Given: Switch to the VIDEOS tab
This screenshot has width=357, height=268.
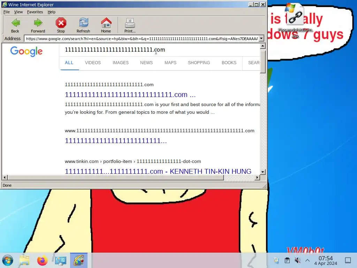Looking at the screenshot, I should (x=93, y=63).
